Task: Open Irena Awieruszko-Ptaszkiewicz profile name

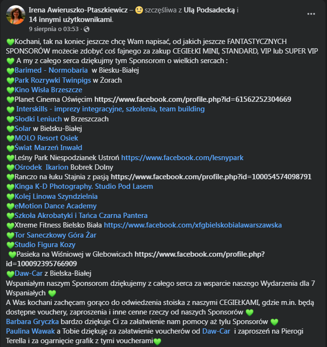Action: click(78, 10)
